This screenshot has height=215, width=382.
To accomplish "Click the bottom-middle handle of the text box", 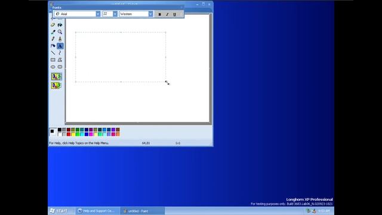I will (x=121, y=82).
